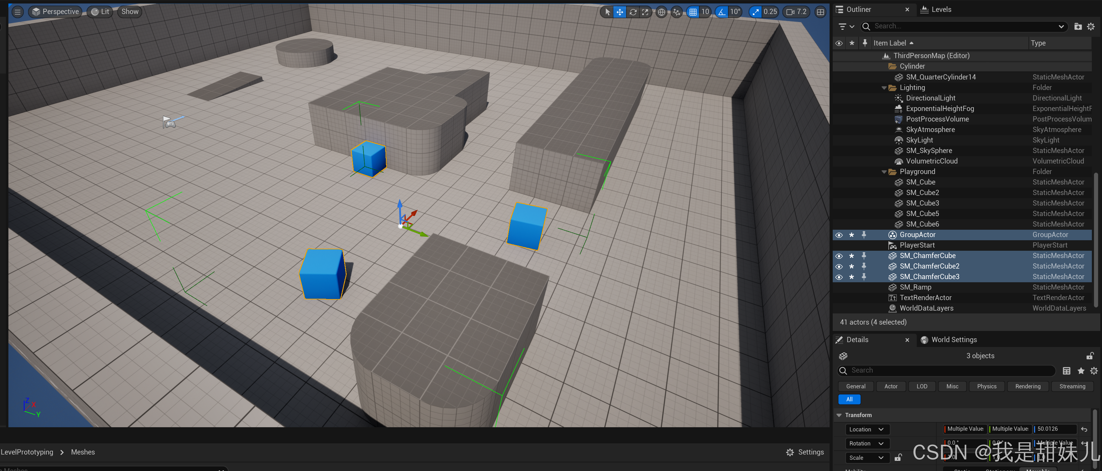Viewport: 1102px width, 471px height.
Task: Click the surface snapping icon
Action: pyautogui.click(x=676, y=12)
